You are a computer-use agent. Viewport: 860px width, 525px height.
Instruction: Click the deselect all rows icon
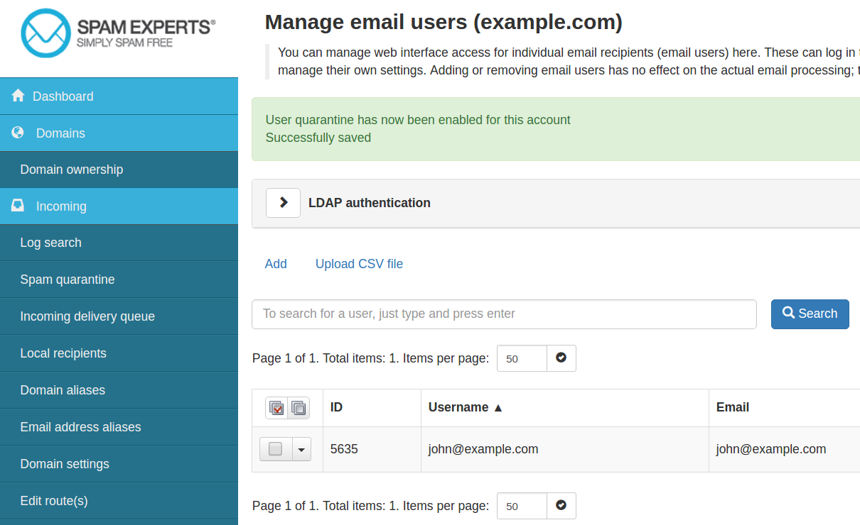299,408
